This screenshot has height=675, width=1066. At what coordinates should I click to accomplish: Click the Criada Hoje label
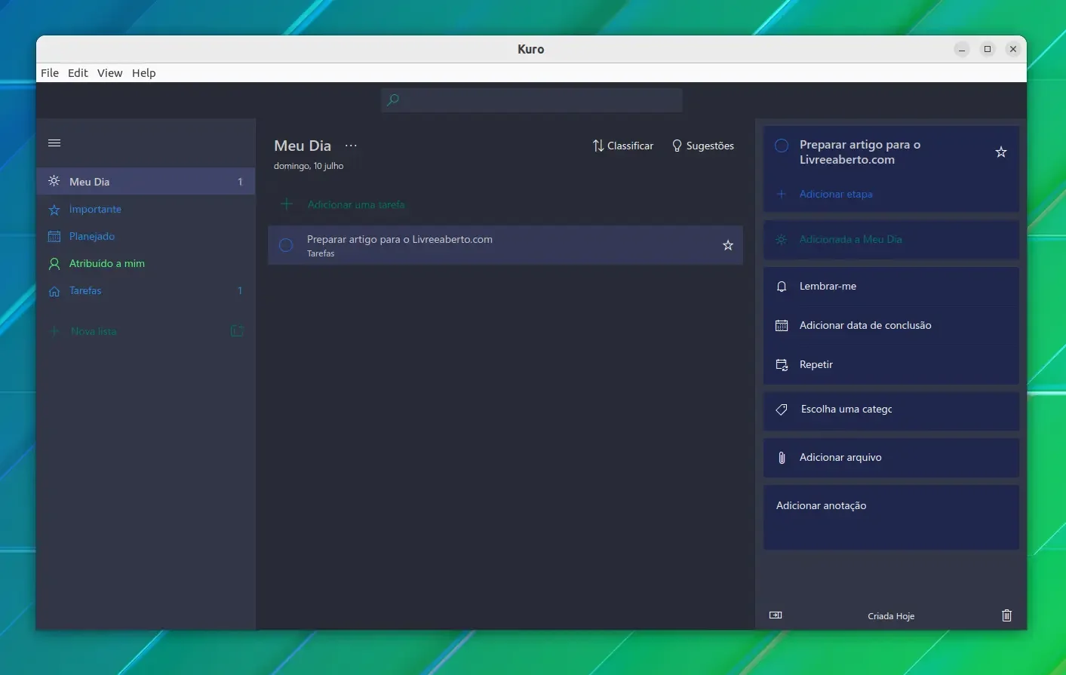[x=891, y=616]
